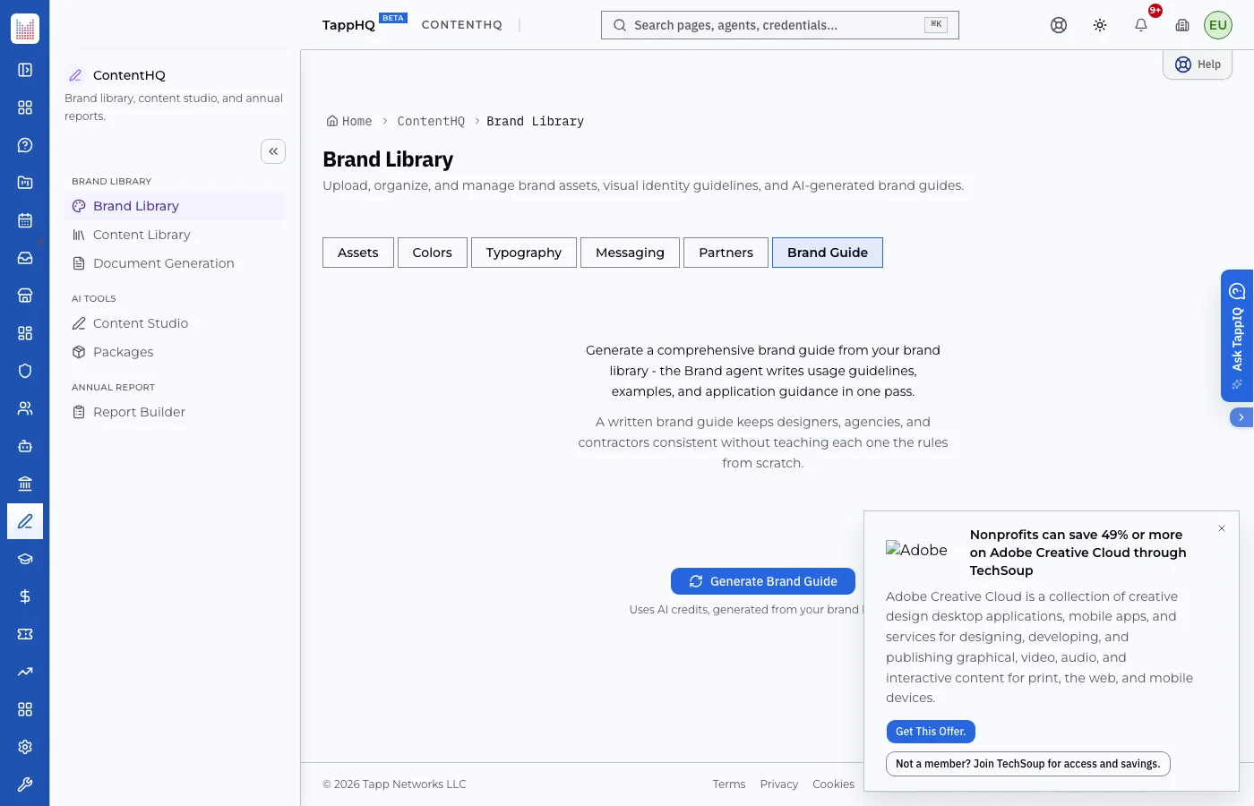Viewport: 1254px width, 806px height.
Task: Click Join TechSoup membership button
Action: click(1028, 764)
